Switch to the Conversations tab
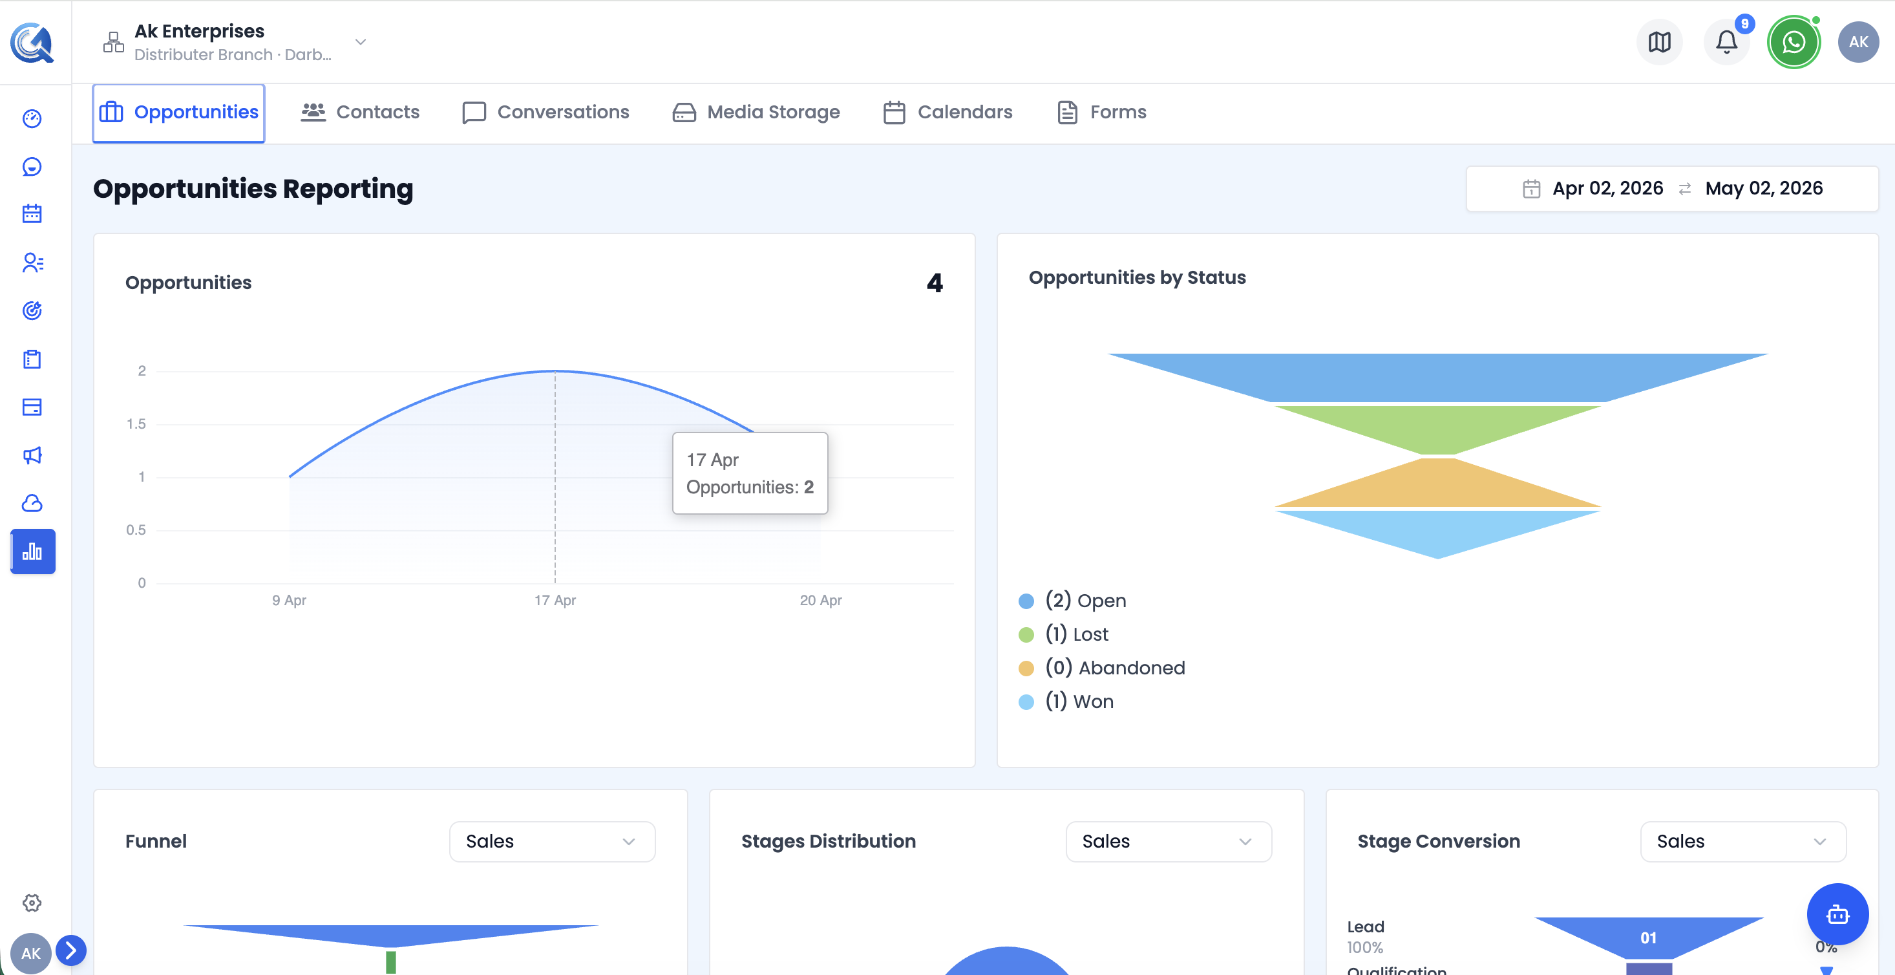This screenshot has height=975, width=1895. coord(546,112)
